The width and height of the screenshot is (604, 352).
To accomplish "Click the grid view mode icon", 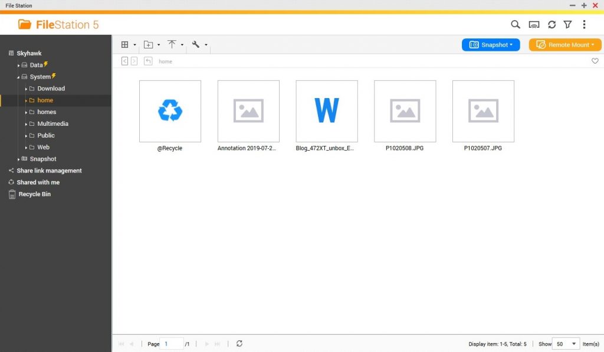I will coord(125,45).
